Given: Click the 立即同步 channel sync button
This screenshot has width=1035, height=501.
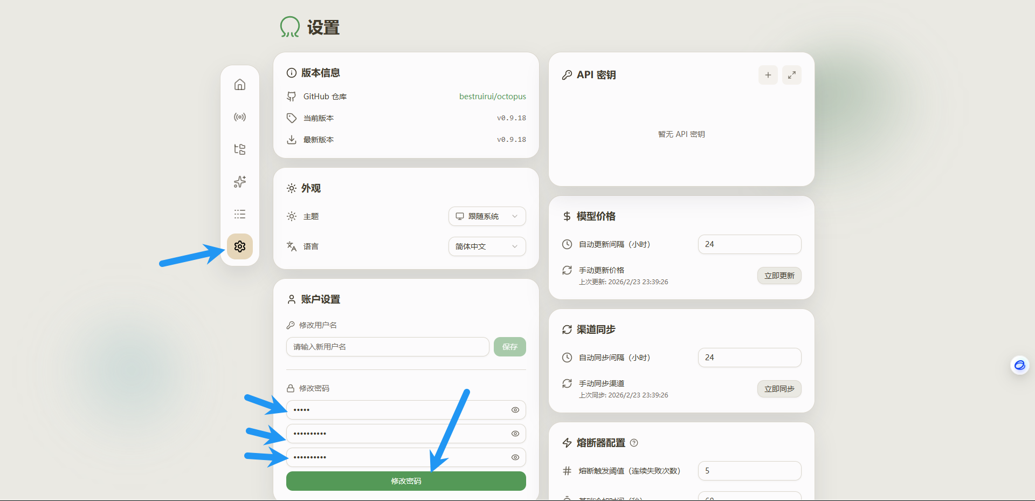Looking at the screenshot, I should click(779, 389).
